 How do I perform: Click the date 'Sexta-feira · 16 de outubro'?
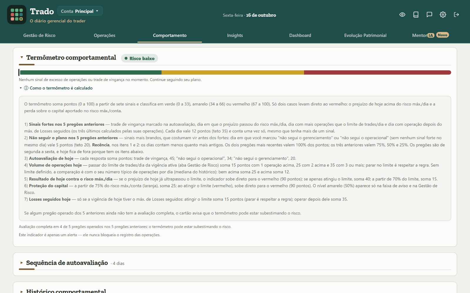pos(249,15)
